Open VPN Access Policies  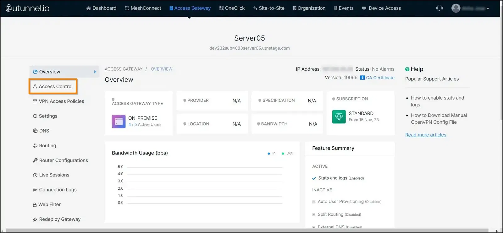point(58,101)
